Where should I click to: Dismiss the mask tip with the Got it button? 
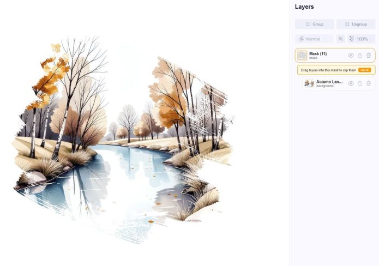[x=364, y=70]
